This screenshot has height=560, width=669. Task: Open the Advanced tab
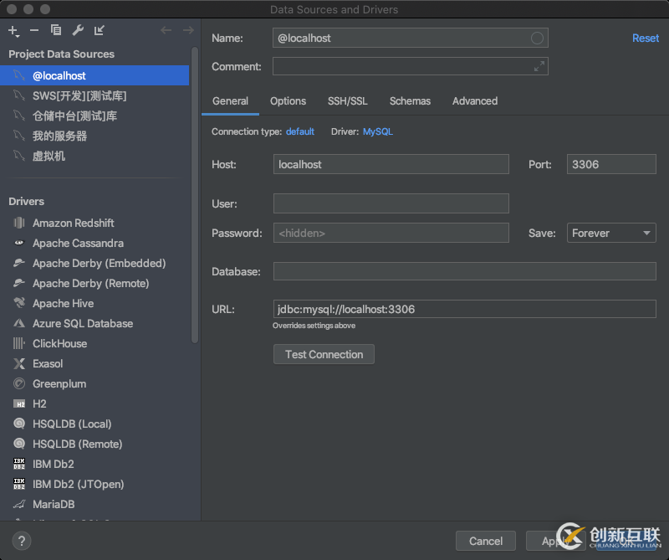[475, 101]
